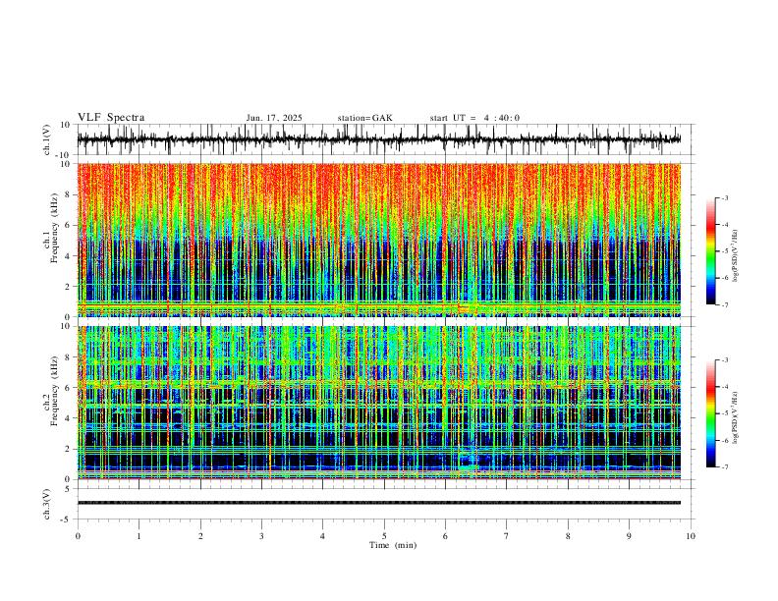Click the "7" tick on time axis
The height and width of the screenshot is (601, 778).
tap(507, 536)
